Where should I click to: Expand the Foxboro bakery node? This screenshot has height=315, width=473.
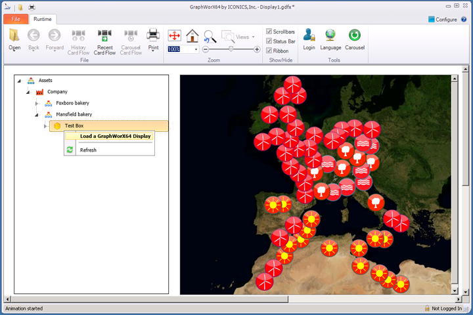click(x=37, y=104)
